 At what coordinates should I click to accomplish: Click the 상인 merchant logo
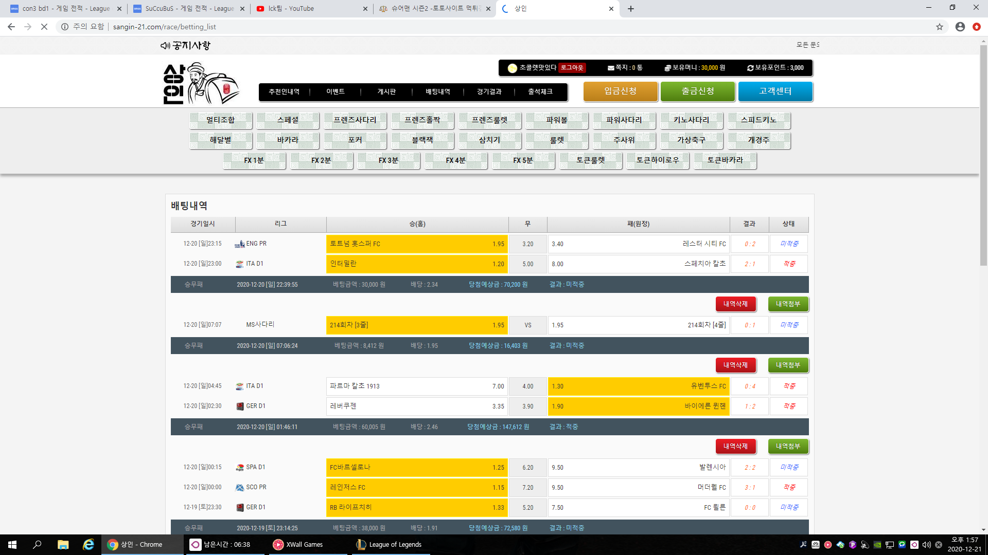[x=201, y=84]
